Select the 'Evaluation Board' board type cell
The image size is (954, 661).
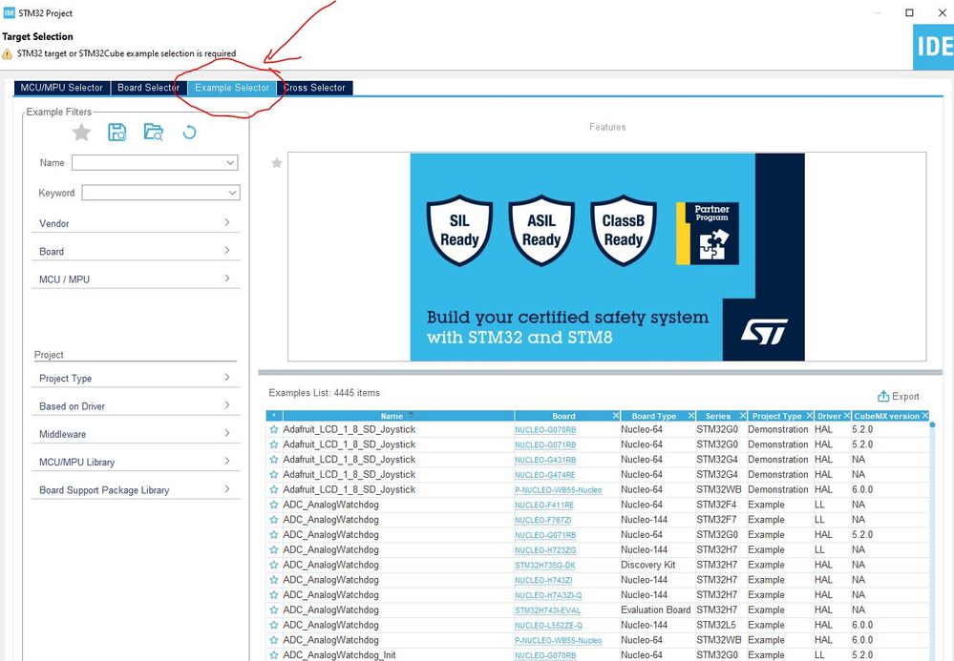pyautogui.click(x=655, y=609)
